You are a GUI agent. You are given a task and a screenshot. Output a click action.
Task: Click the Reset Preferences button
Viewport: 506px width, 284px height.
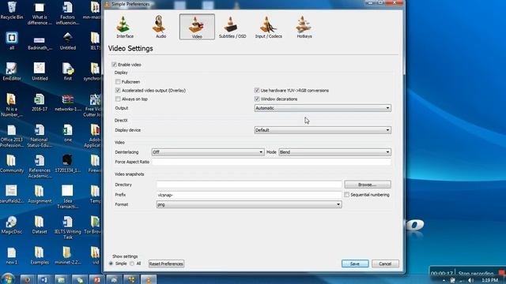tap(166, 263)
